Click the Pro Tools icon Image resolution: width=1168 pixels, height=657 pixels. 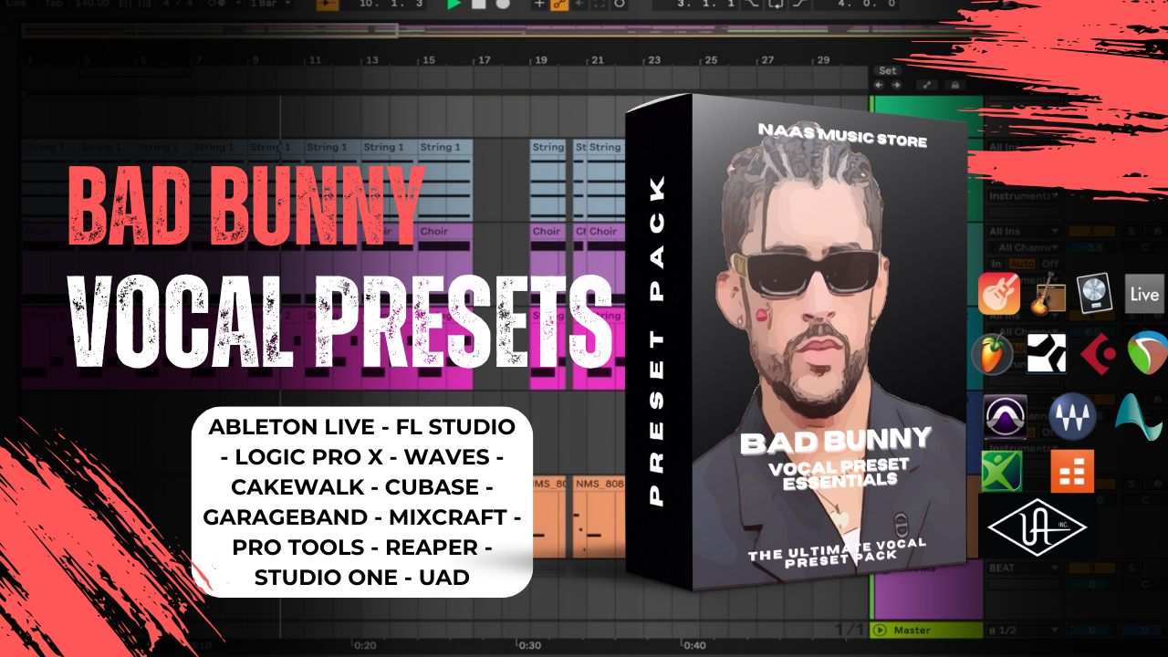pos(1006,417)
